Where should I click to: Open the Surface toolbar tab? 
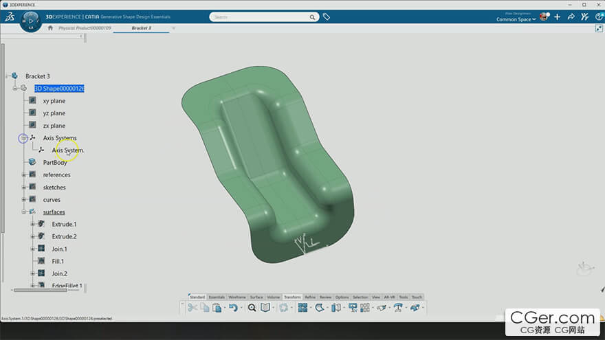(256, 297)
